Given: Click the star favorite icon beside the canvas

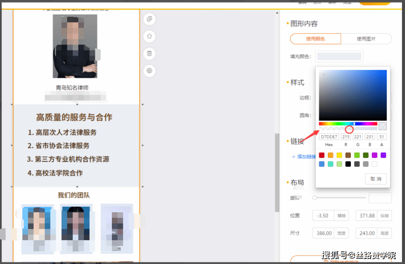Looking at the screenshot, I should tap(149, 36).
